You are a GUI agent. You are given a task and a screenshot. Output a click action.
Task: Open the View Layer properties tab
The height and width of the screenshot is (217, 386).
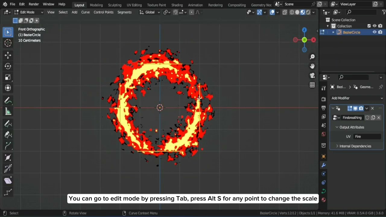click(324, 117)
